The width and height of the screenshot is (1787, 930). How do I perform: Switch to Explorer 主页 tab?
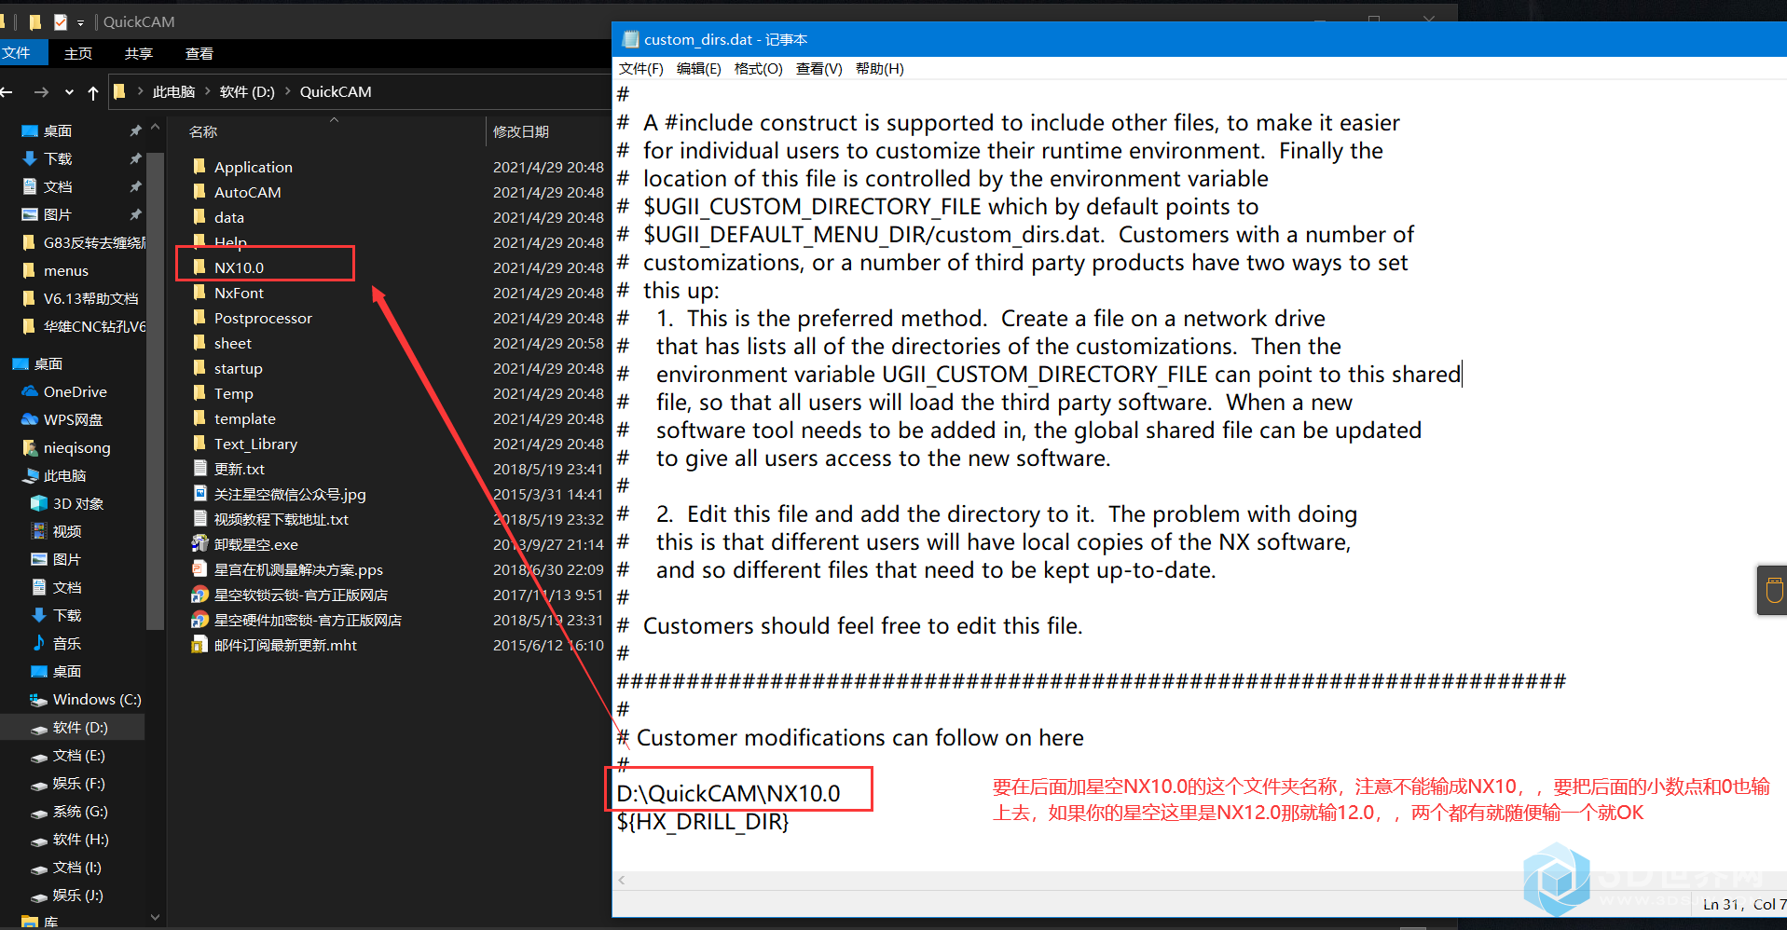78,53
